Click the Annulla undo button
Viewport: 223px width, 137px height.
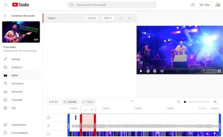point(70,102)
